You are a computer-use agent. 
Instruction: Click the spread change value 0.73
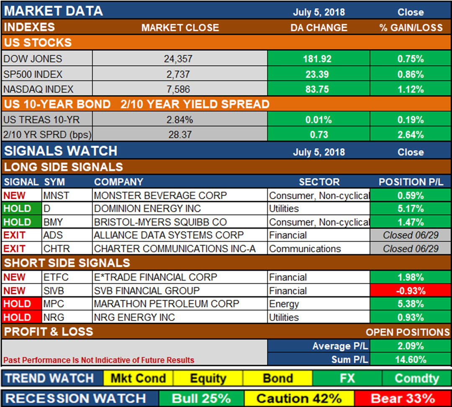pyautogui.click(x=319, y=135)
